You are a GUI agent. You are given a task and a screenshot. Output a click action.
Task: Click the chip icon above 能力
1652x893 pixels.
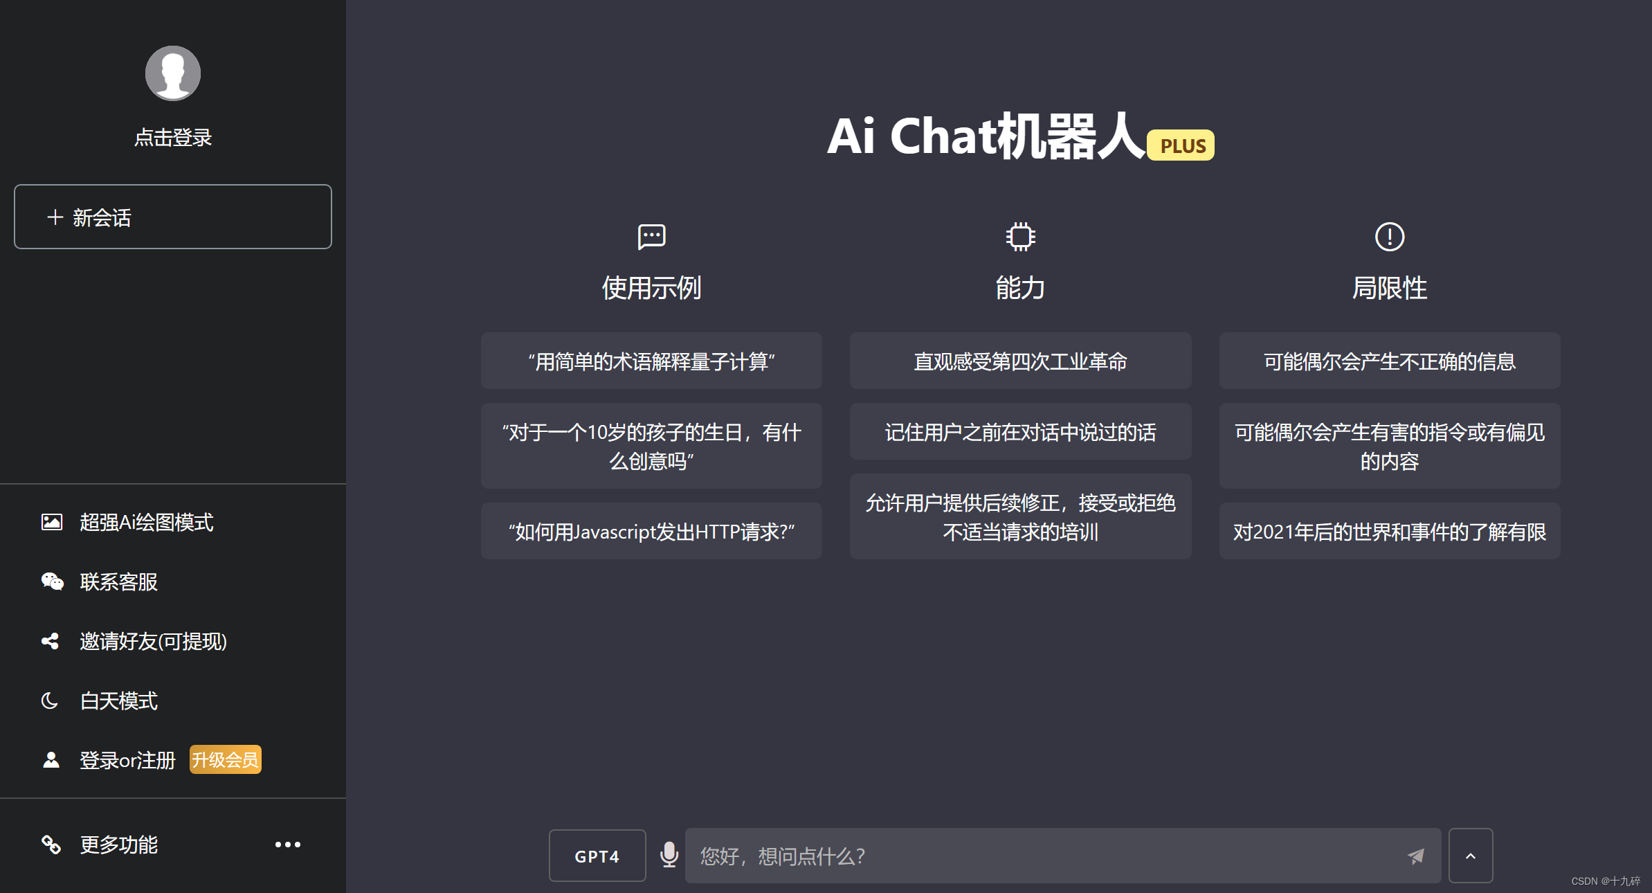pos(1020,237)
